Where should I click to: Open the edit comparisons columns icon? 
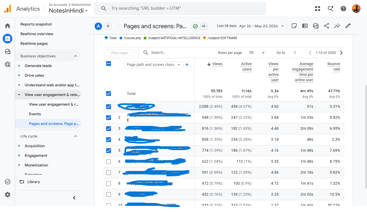point(305,26)
